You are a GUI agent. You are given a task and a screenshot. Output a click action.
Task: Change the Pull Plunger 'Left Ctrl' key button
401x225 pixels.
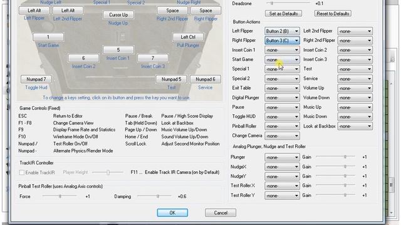[x=188, y=37]
